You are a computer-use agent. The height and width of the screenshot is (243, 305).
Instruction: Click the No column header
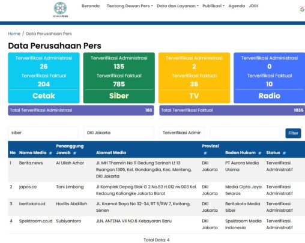click(13, 152)
